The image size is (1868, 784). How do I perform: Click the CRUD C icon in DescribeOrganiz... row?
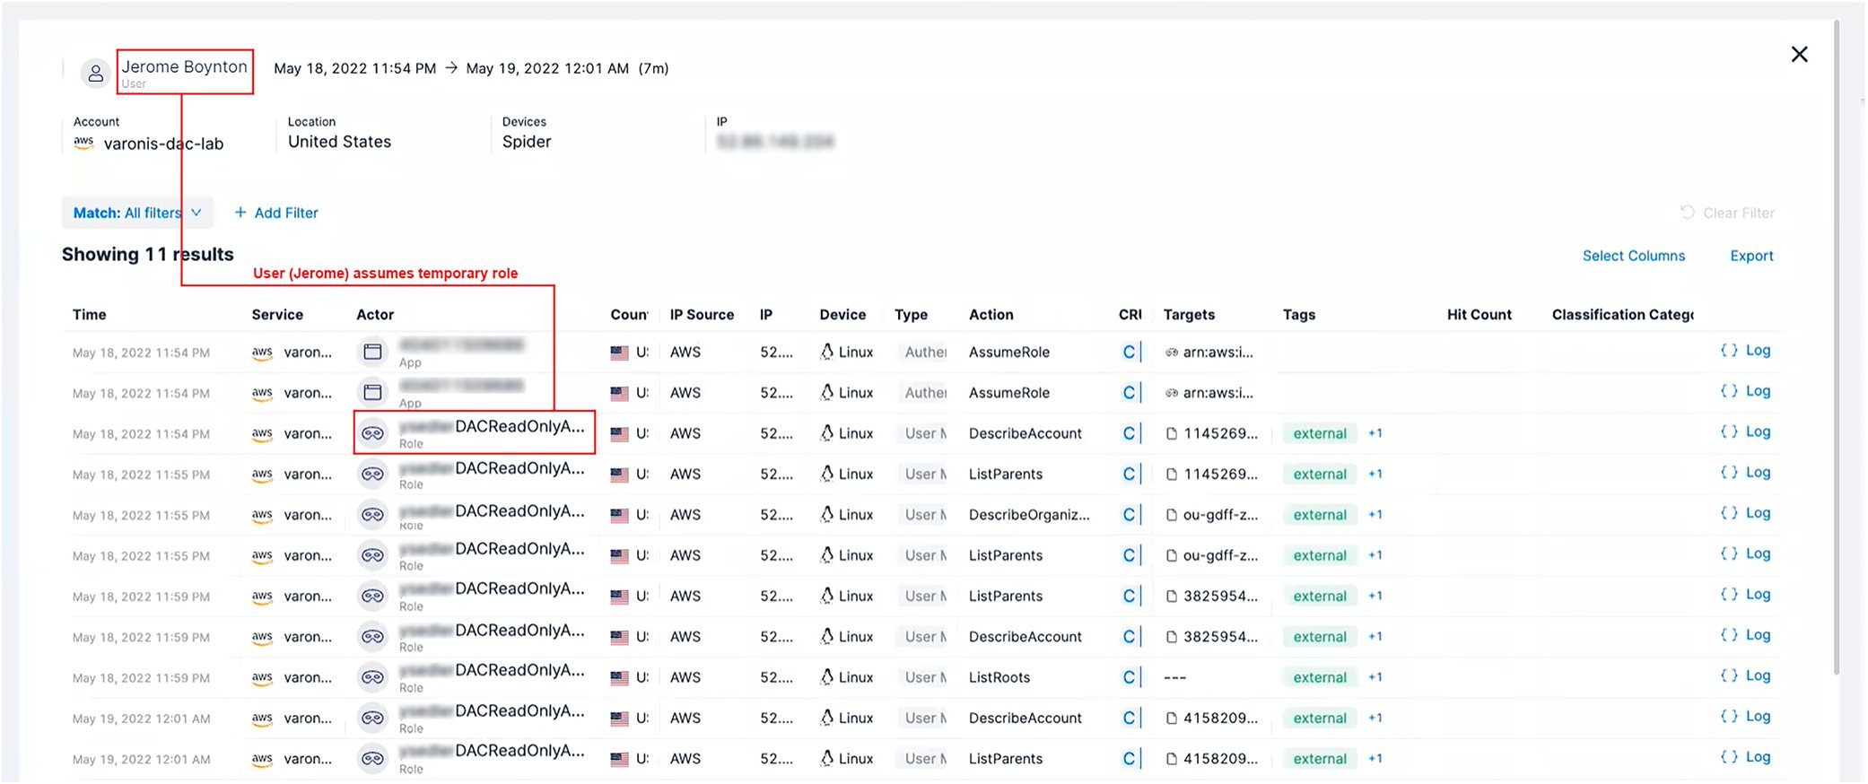[x=1129, y=515]
